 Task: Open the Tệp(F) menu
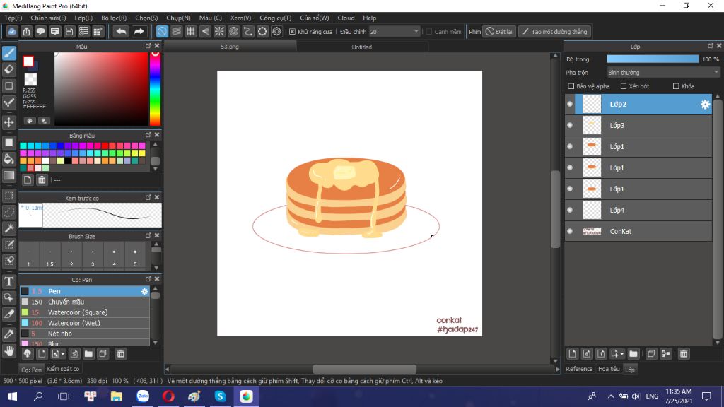tap(13, 18)
